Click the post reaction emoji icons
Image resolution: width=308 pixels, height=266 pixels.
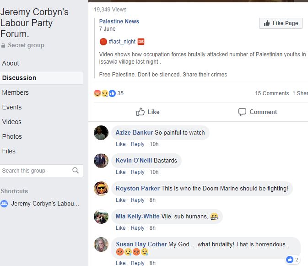104,93
